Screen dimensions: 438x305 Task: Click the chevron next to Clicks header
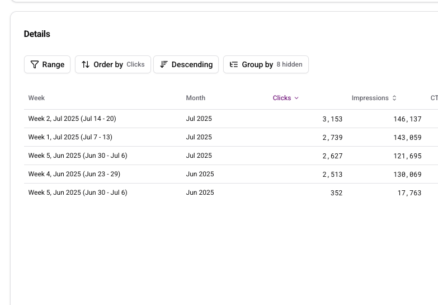pos(296,98)
